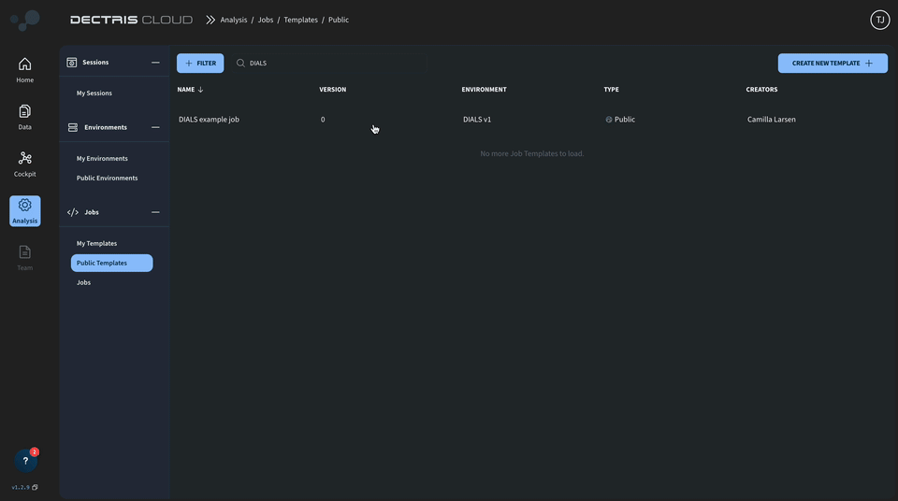Click the sidebar expand double-chevron icon
The image size is (898, 501).
pyautogui.click(x=210, y=20)
